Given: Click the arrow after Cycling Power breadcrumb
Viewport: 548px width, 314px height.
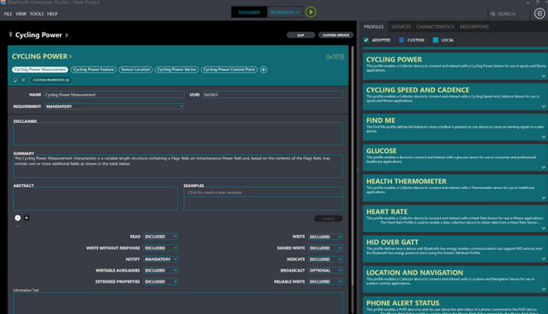Looking at the screenshot, I should (66, 35).
